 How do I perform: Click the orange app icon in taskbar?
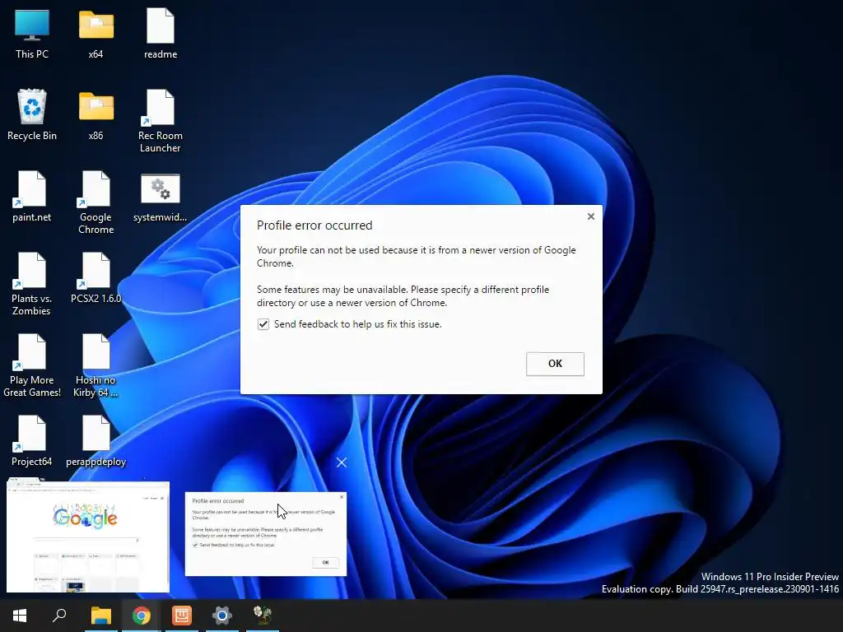pos(182,616)
